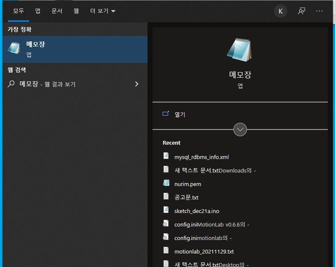This screenshot has height=267, width=335.
Task: Click the icon of the Downloads text document
Action: click(x=166, y=169)
